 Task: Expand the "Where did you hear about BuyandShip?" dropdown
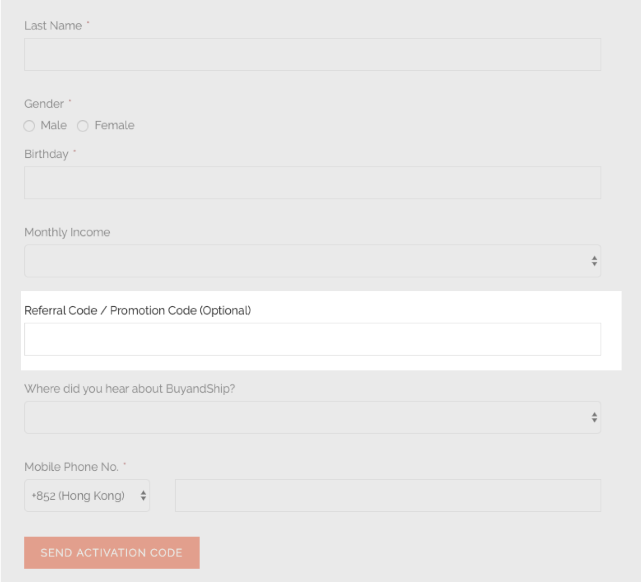click(x=305, y=417)
